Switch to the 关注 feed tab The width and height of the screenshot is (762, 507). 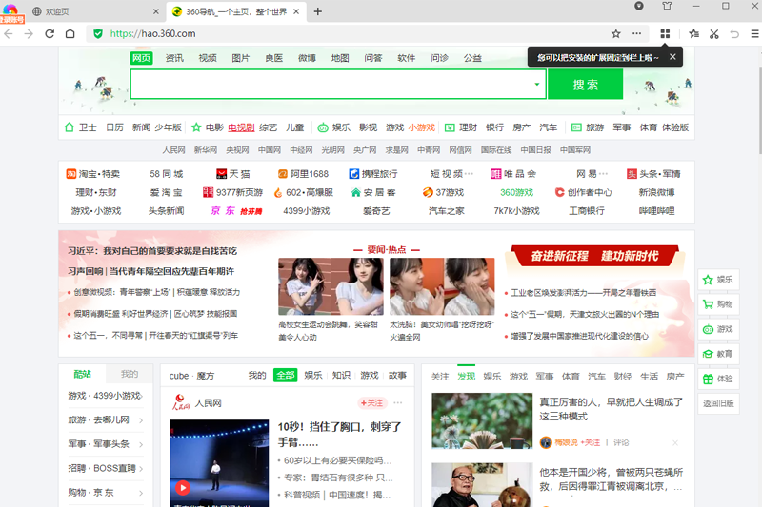[x=440, y=377]
